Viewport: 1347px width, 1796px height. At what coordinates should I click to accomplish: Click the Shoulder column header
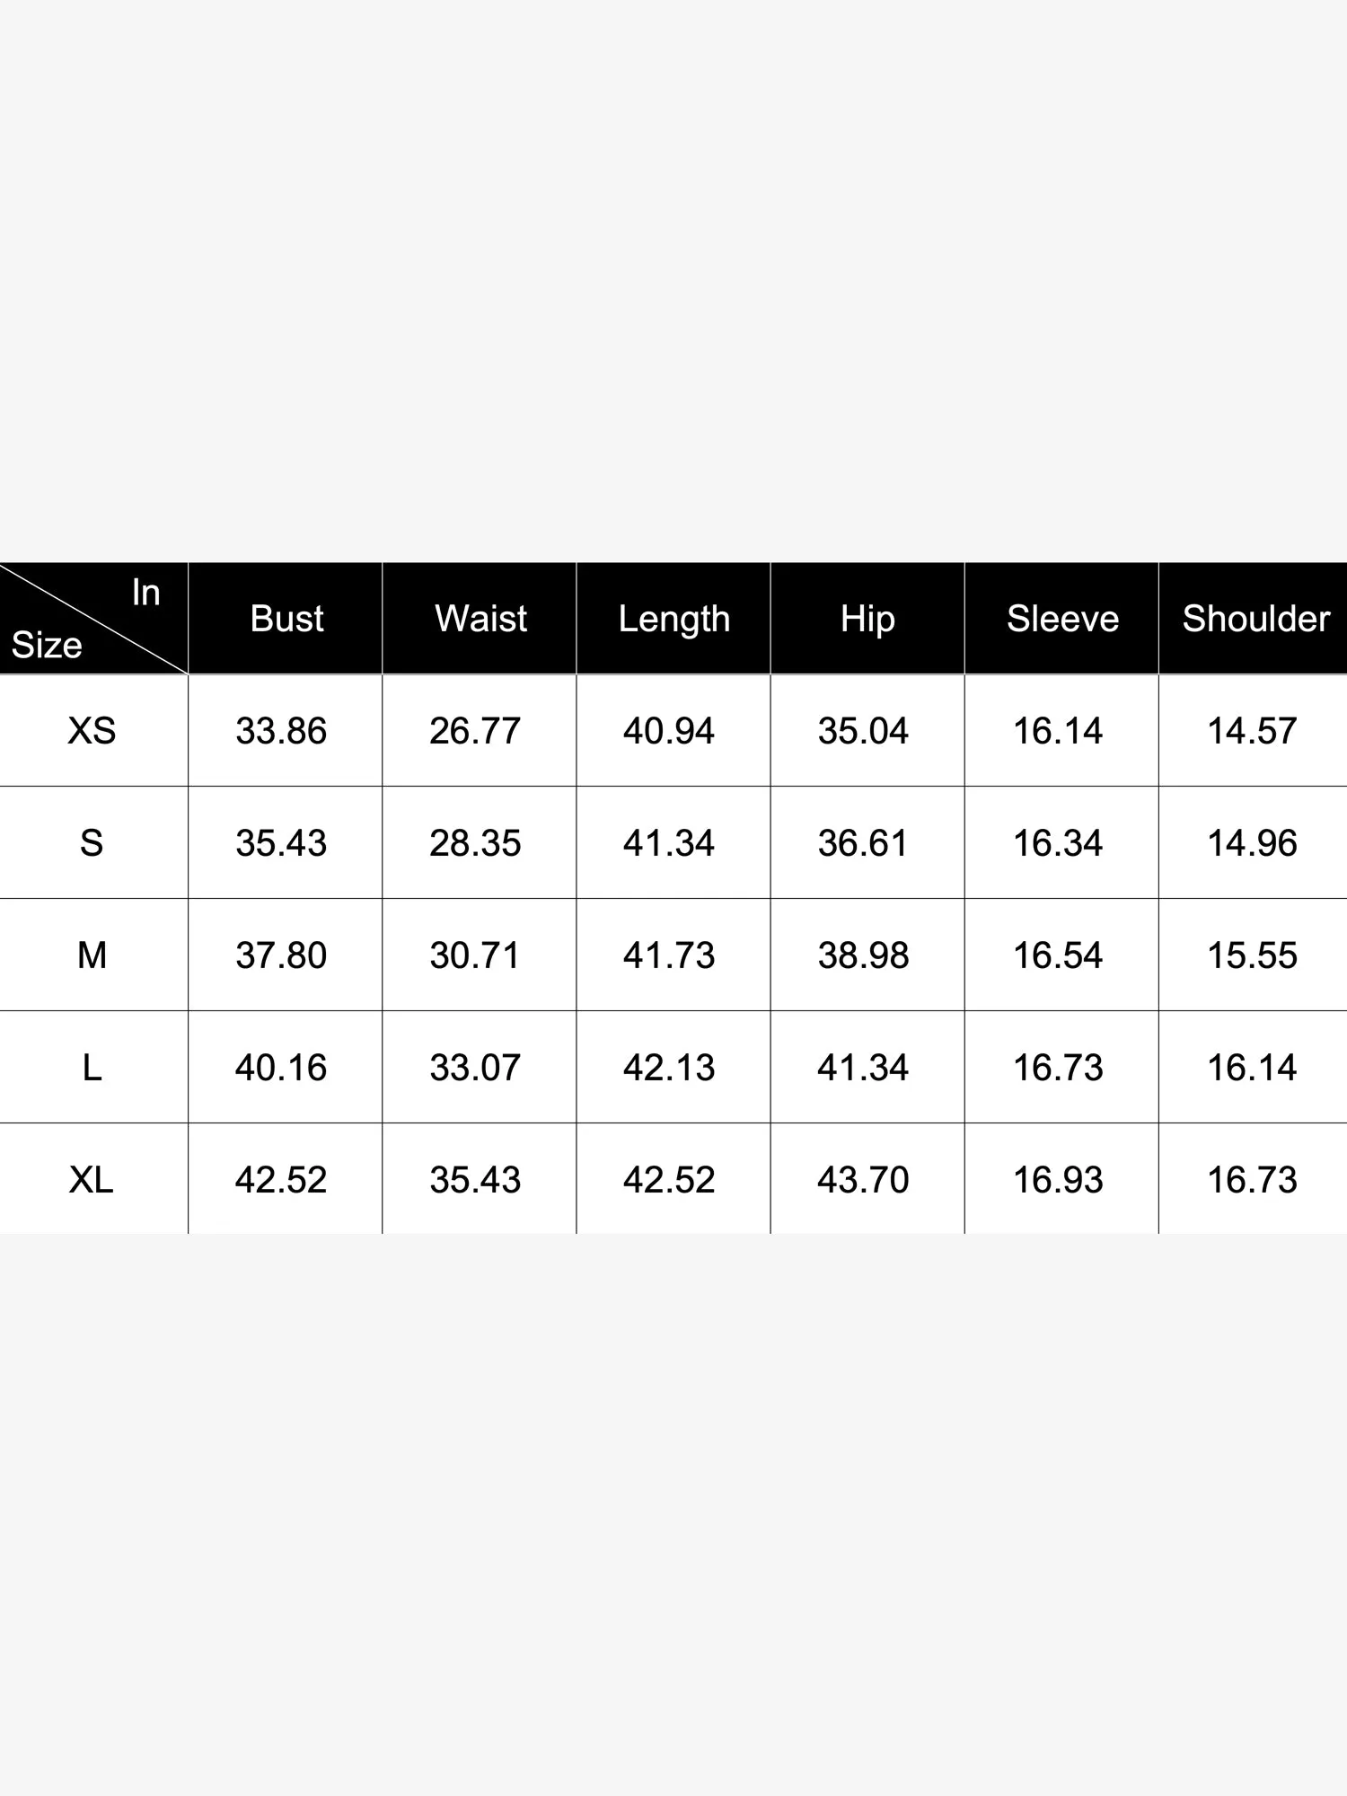coord(1255,619)
